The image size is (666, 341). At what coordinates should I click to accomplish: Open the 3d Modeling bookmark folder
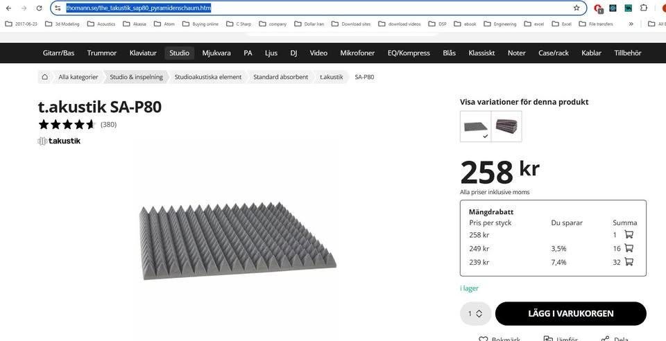(x=62, y=24)
